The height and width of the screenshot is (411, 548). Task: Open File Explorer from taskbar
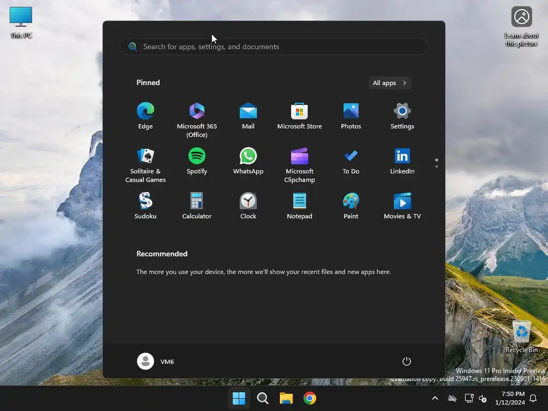click(286, 398)
